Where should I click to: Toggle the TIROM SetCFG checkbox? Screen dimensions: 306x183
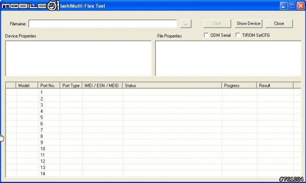(238, 35)
